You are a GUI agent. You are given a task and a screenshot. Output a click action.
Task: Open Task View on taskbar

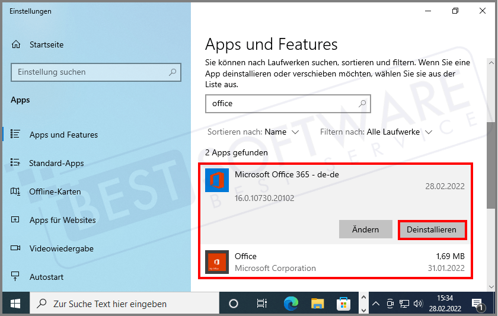(x=261, y=304)
